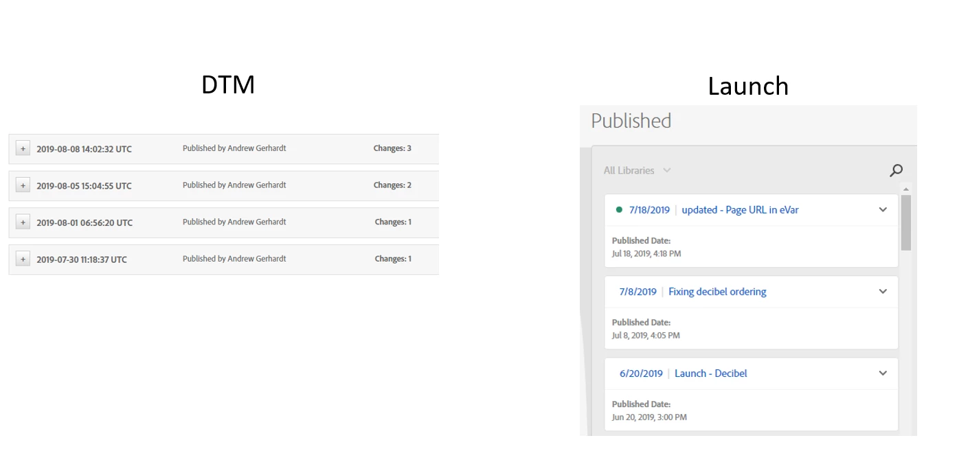
Task: Expand the 2019-08-08 14:02:32 UTC publish row
Action: click(23, 148)
